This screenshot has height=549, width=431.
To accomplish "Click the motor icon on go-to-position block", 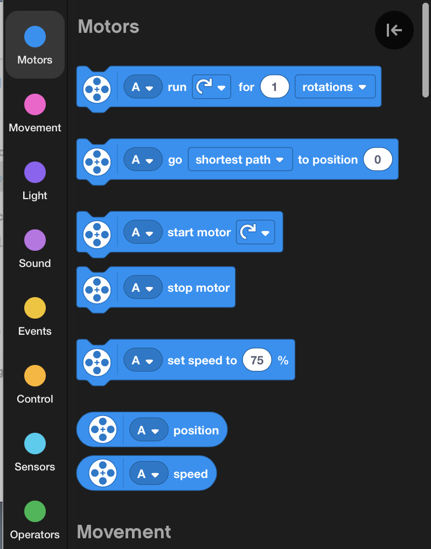I will (x=97, y=160).
